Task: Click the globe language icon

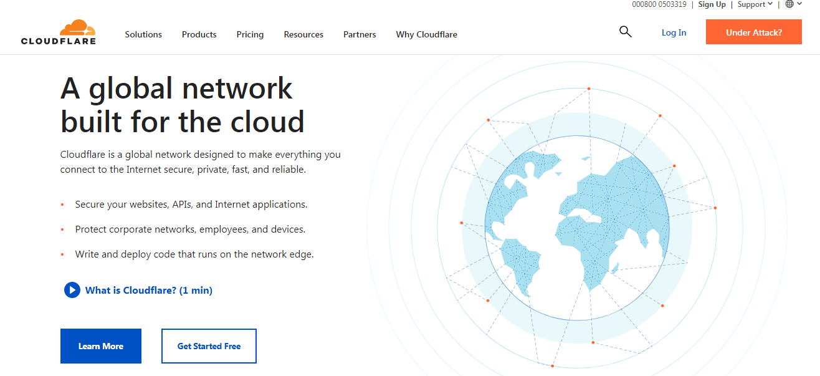Action: pos(789,4)
